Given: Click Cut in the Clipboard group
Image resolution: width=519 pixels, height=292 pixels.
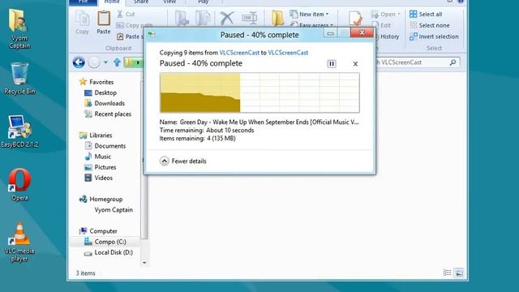Looking at the screenshot, I should click(127, 15).
